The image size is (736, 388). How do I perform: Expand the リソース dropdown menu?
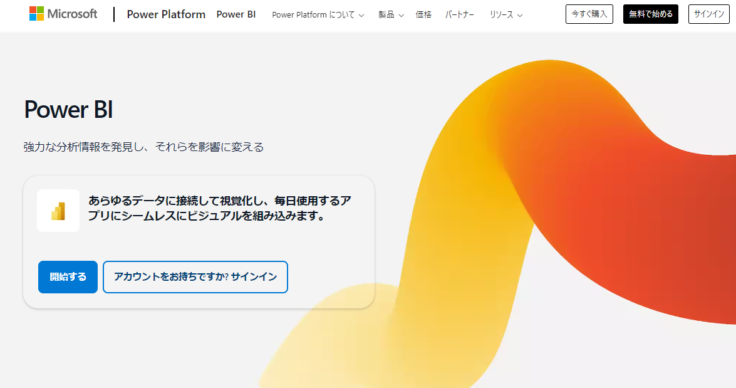506,15
